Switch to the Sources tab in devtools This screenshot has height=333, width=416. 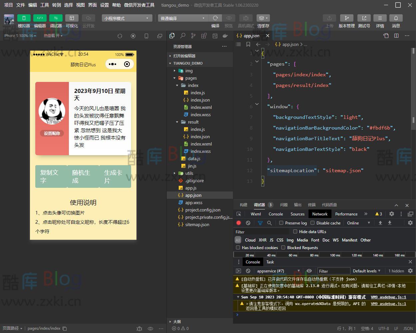click(297, 214)
